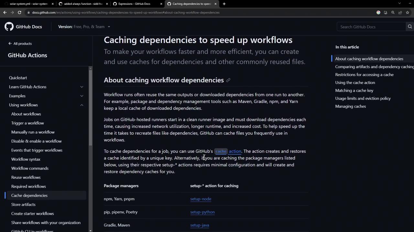Screen dimensions: 414x232
Task: Click the 'npm, Yarn, pnpm' table cell
Action: click(x=119, y=199)
